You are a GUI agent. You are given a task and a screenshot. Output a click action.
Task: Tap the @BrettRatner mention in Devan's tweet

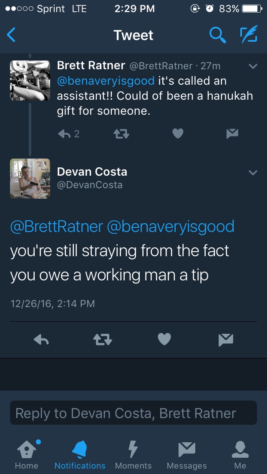point(56,227)
